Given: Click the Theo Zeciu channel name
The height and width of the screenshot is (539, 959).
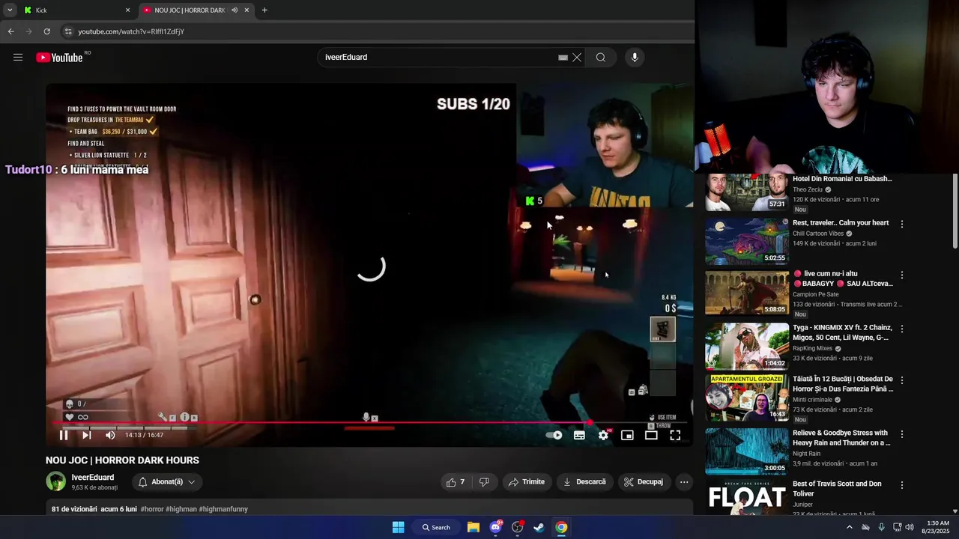Looking at the screenshot, I should coord(808,189).
